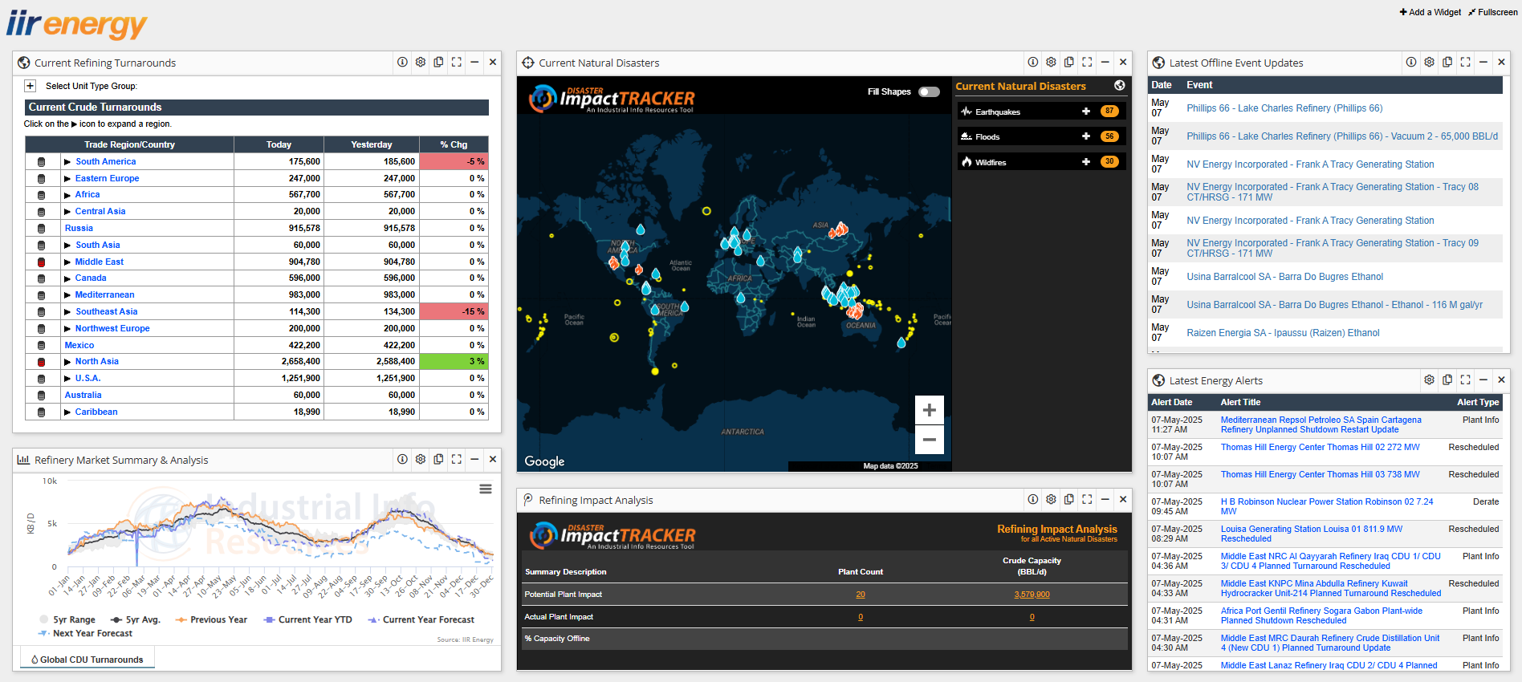The height and width of the screenshot is (682, 1522).
Task: Sort by the Trade Region/Country column header
Action: coord(129,144)
